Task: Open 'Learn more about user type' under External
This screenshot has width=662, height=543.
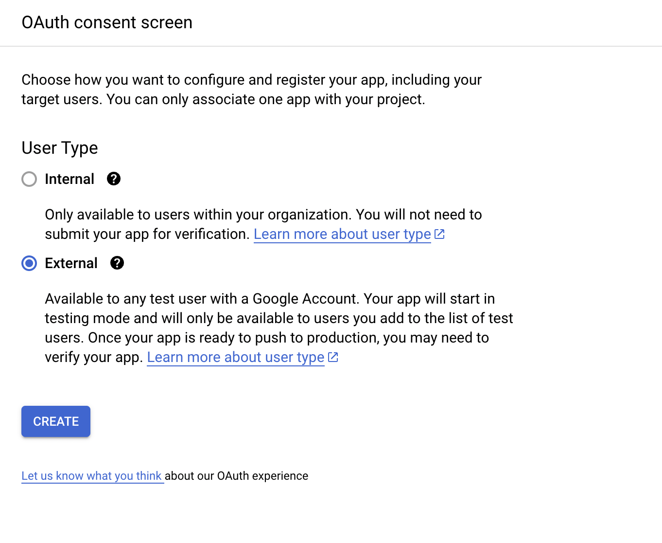Action: pyautogui.click(x=236, y=357)
